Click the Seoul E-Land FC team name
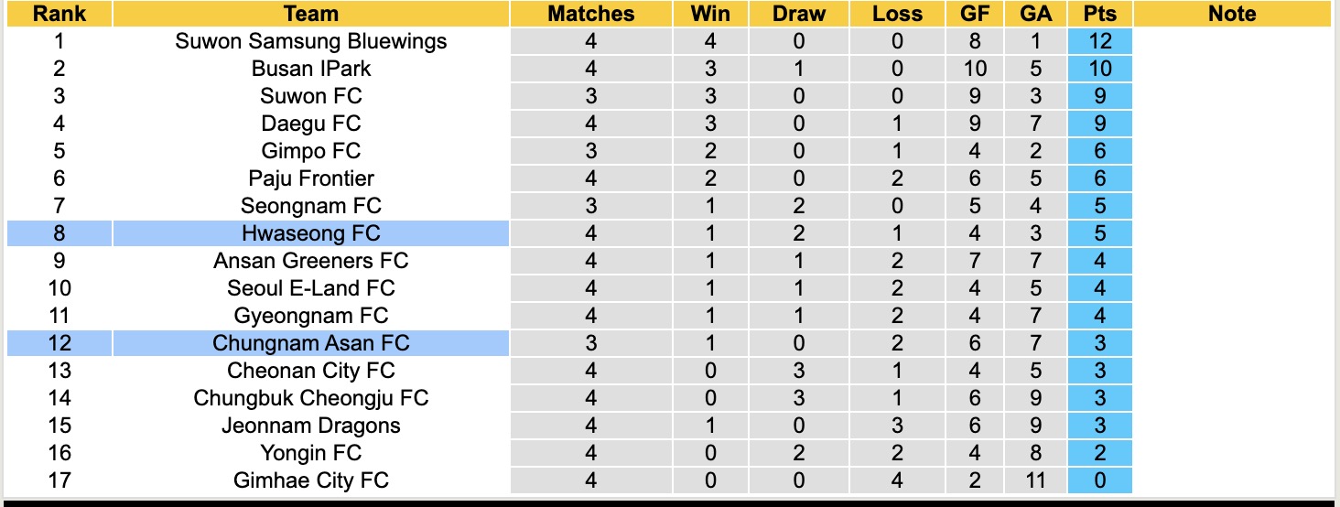The height and width of the screenshot is (507, 1340). click(x=311, y=288)
